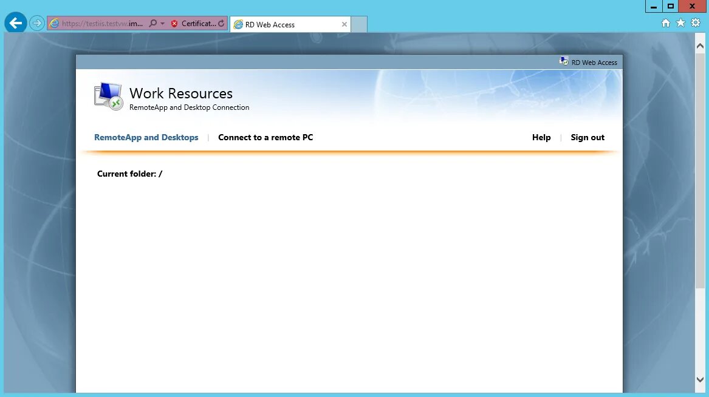Open the browser Home page icon
The width and height of the screenshot is (709, 397).
666,23
